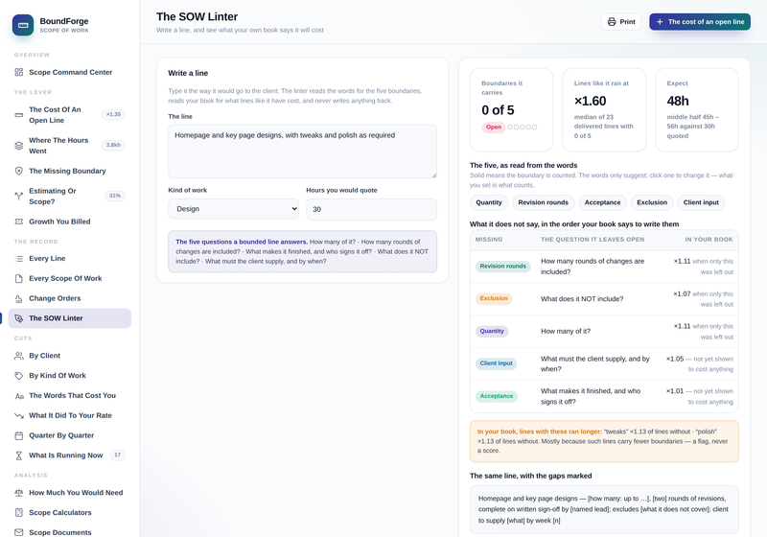Navigate to Change Orders
Viewport: 767px width, 537px height.
point(69,298)
